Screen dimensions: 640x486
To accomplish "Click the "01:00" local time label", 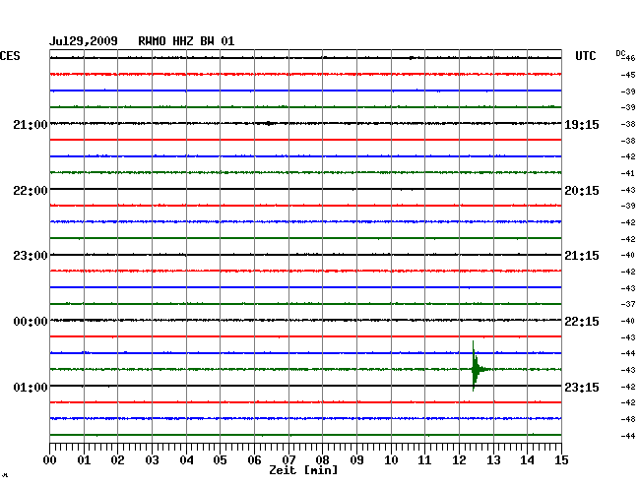I will (x=31, y=387).
